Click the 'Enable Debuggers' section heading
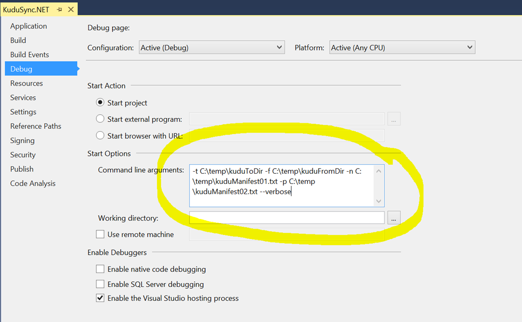 tap(117, 253)
